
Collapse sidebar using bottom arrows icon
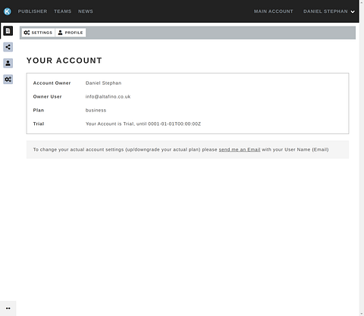[x=8, y=308]
